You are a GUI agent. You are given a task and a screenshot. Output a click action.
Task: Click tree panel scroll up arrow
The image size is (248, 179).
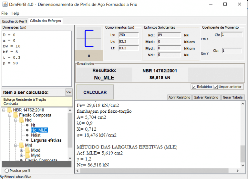click(70, 110)
